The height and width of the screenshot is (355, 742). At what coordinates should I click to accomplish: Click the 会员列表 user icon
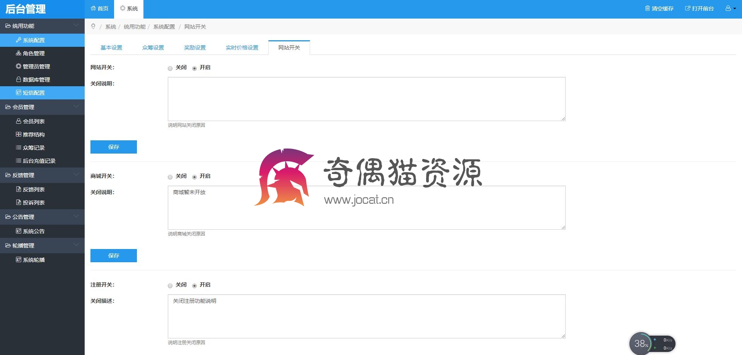click(19, 121)
